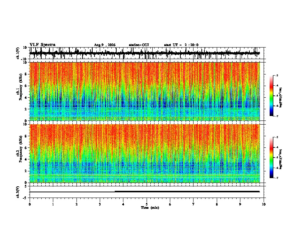Click time axis tick label "9"
This screenshot has height=229, width=297.
pyautogui.click(x=240, y=204)
